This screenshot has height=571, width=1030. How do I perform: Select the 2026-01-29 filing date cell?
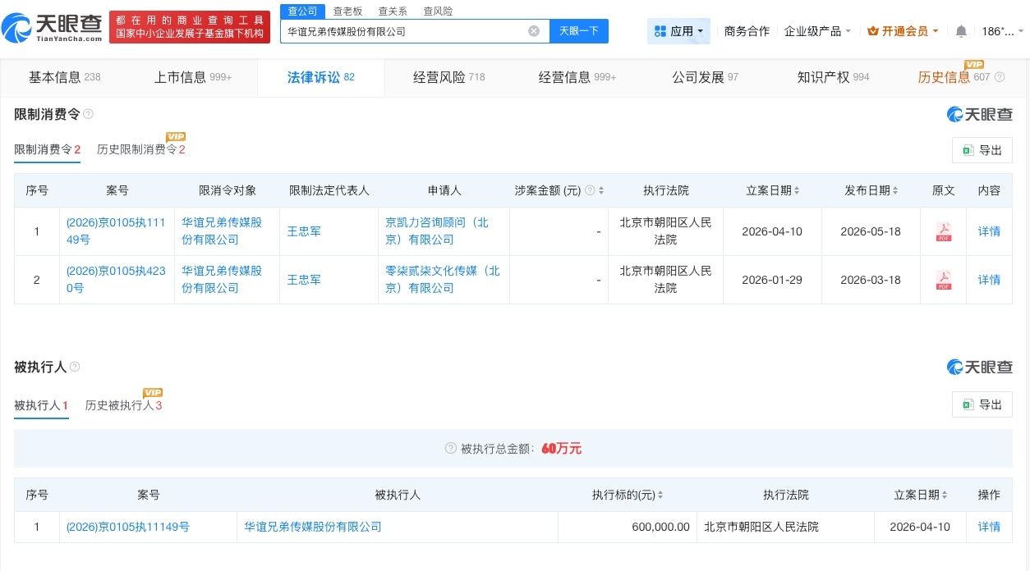(x=772, y=280)
